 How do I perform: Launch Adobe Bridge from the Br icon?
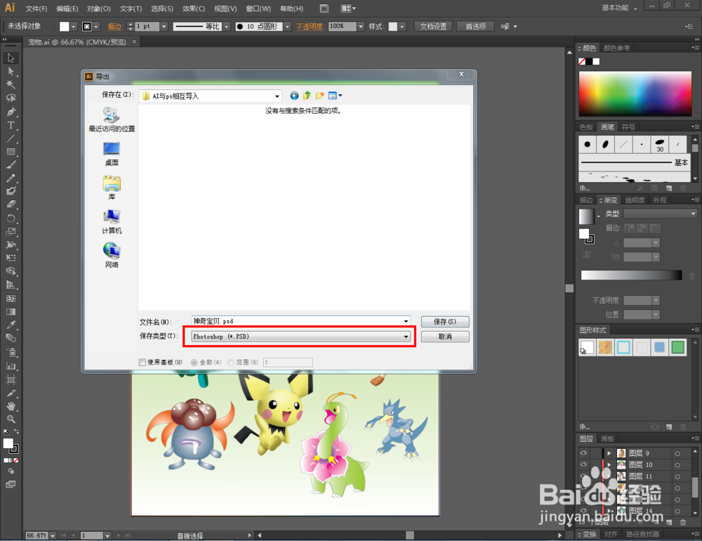click(x=324, y=8)
